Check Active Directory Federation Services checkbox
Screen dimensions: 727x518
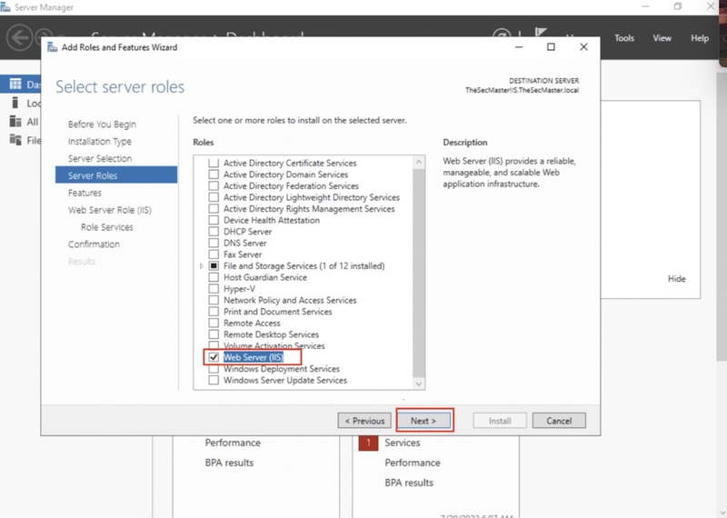(214, 186)
